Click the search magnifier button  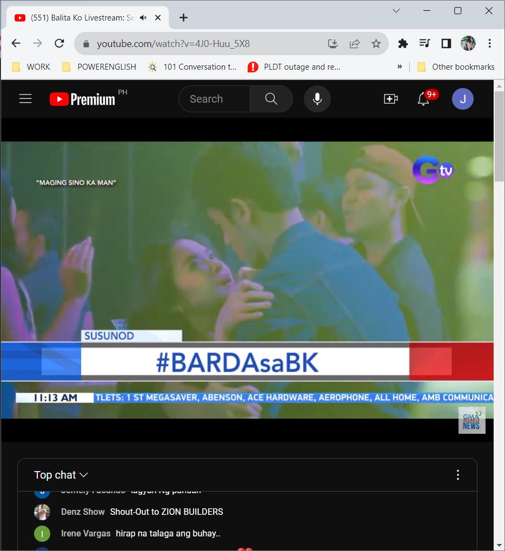(271, 99)
